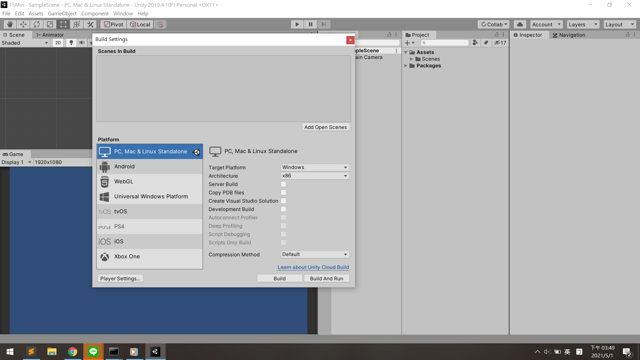Switch to the Navigation tab
This screenshot has width=640, height=360.
[x=569, y=35]
